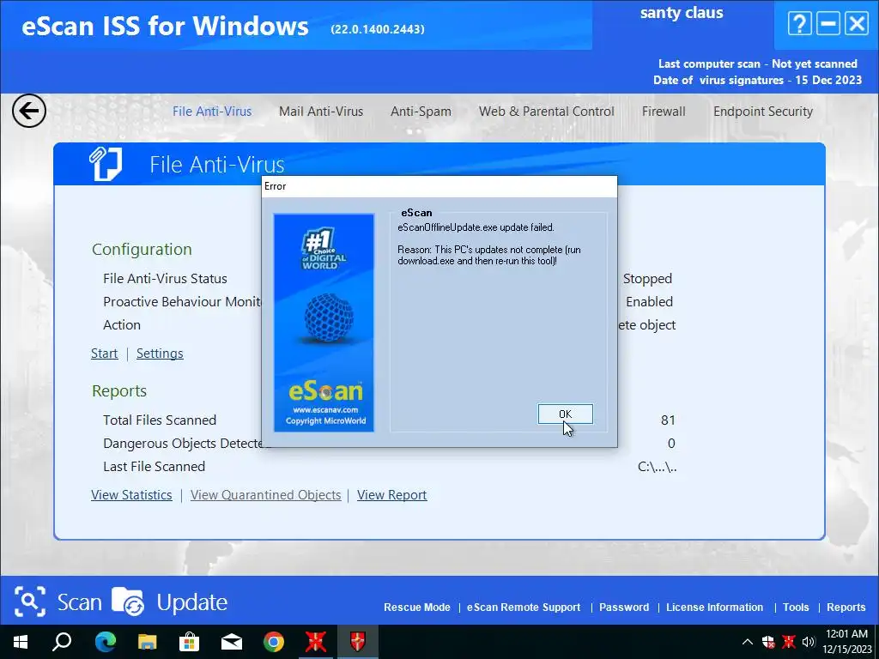Open Windows Start menu
879x659 pixels.
pos(21,642)
